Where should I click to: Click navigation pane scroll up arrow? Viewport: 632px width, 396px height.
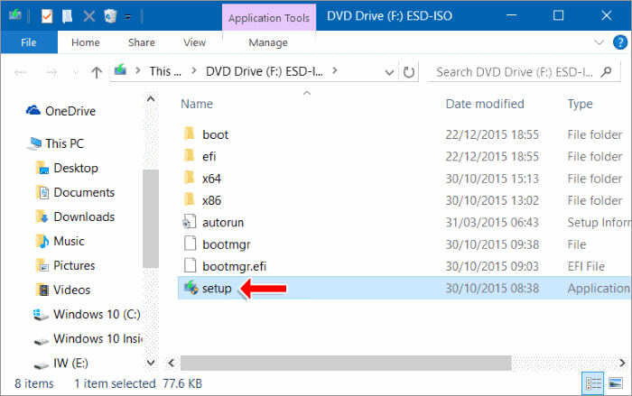click(151, 99)
